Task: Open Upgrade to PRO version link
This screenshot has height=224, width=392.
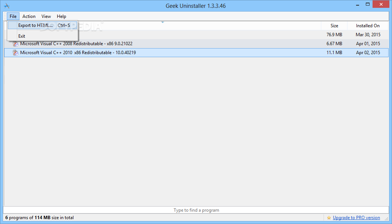Action: coord(356,218)
